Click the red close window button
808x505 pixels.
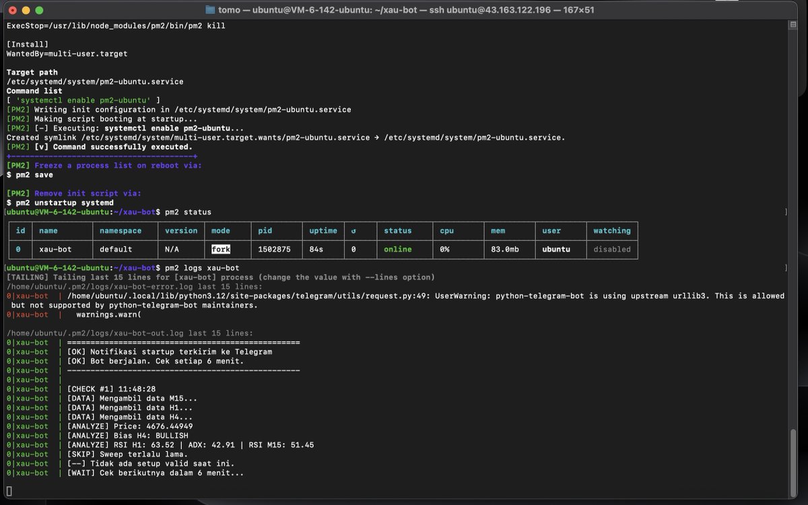(x=13, y=10)
